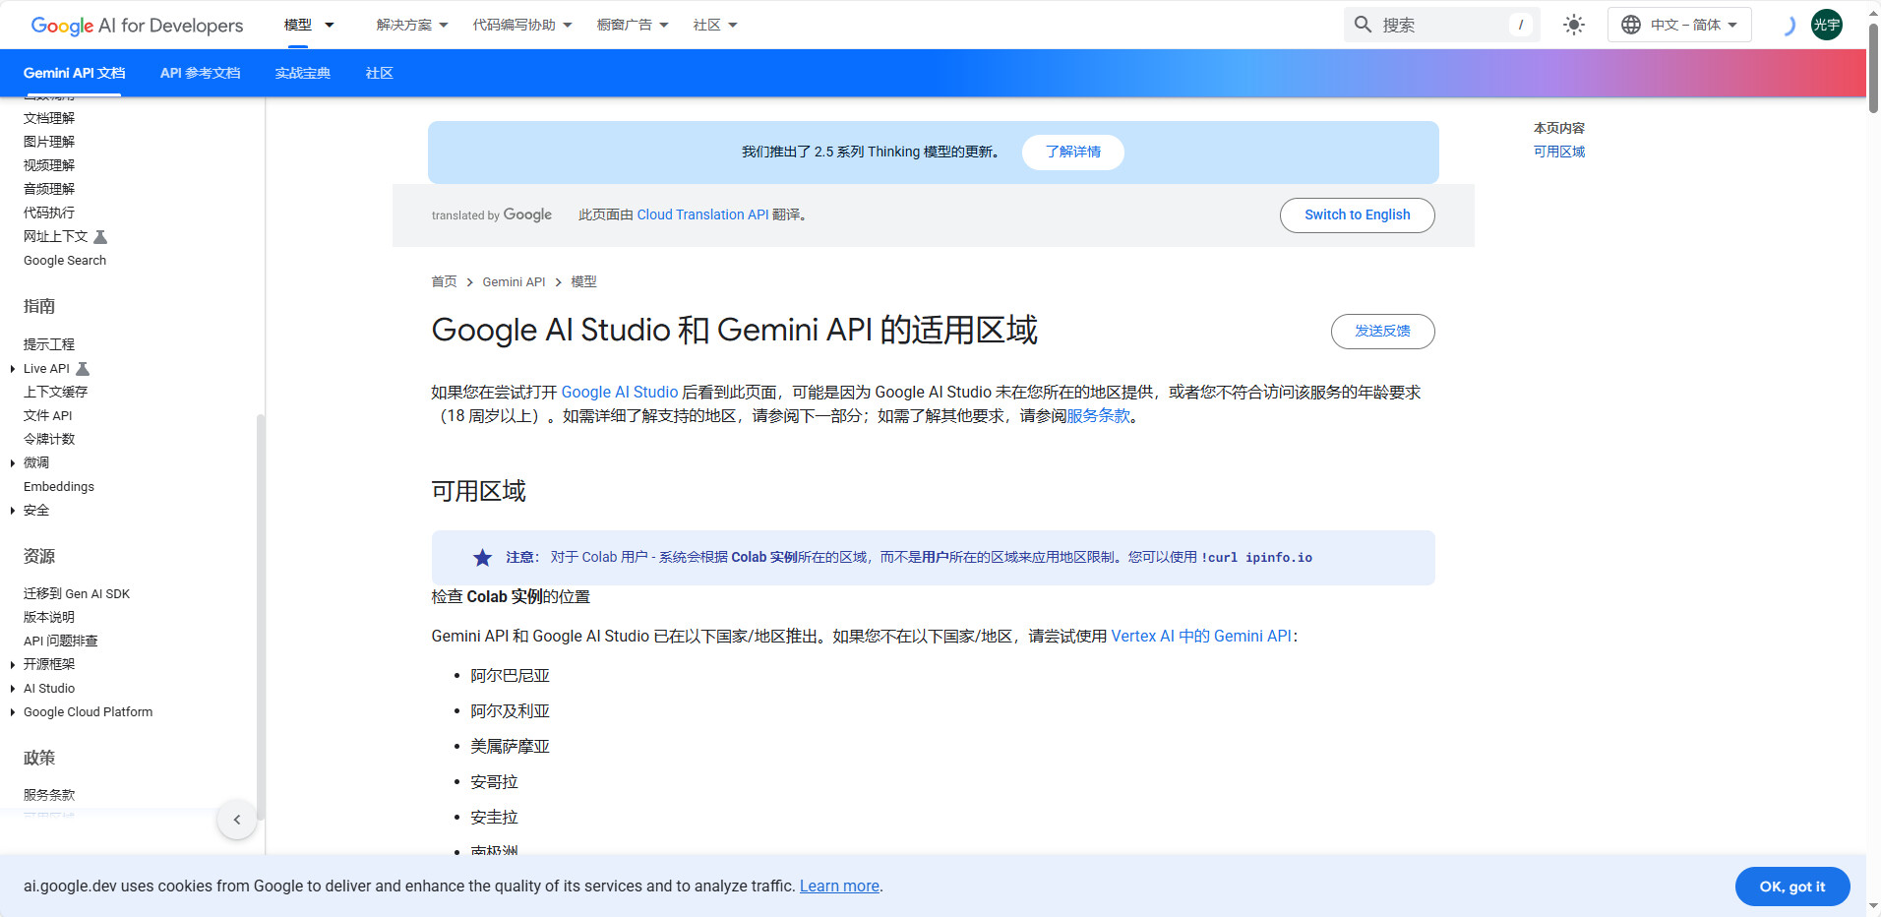1881x917 pixels.
Task: Open the 实战宝典 tab
Action: click(302, 73)
